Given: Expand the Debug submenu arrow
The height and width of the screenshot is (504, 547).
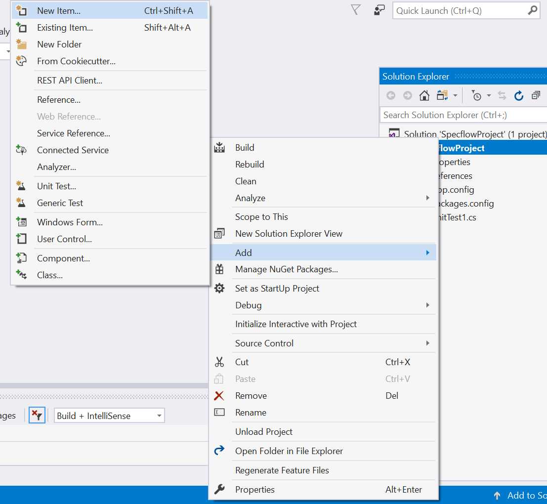Looking at the screenshot, I should tap(428, 305).
